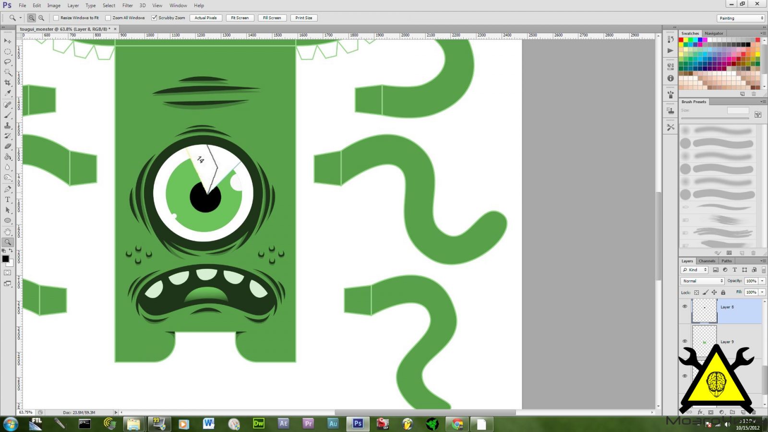Image resolution: width=768 pixels, height=432 pixels.
Task: Open the Layers panel menu
Action: [763, 261]
